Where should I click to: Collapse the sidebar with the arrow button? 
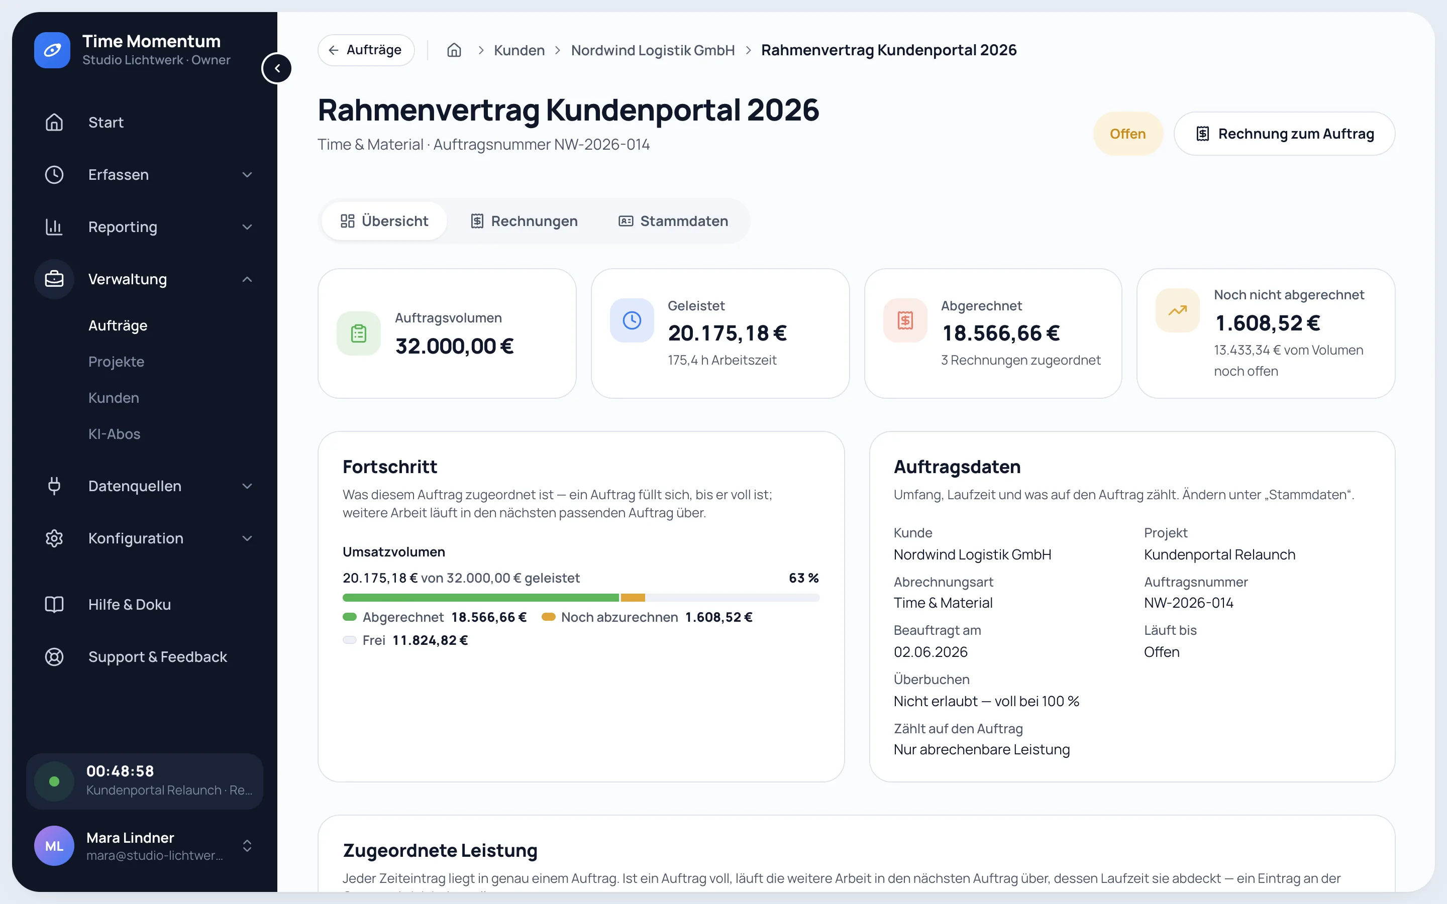[x=277, y=68]
